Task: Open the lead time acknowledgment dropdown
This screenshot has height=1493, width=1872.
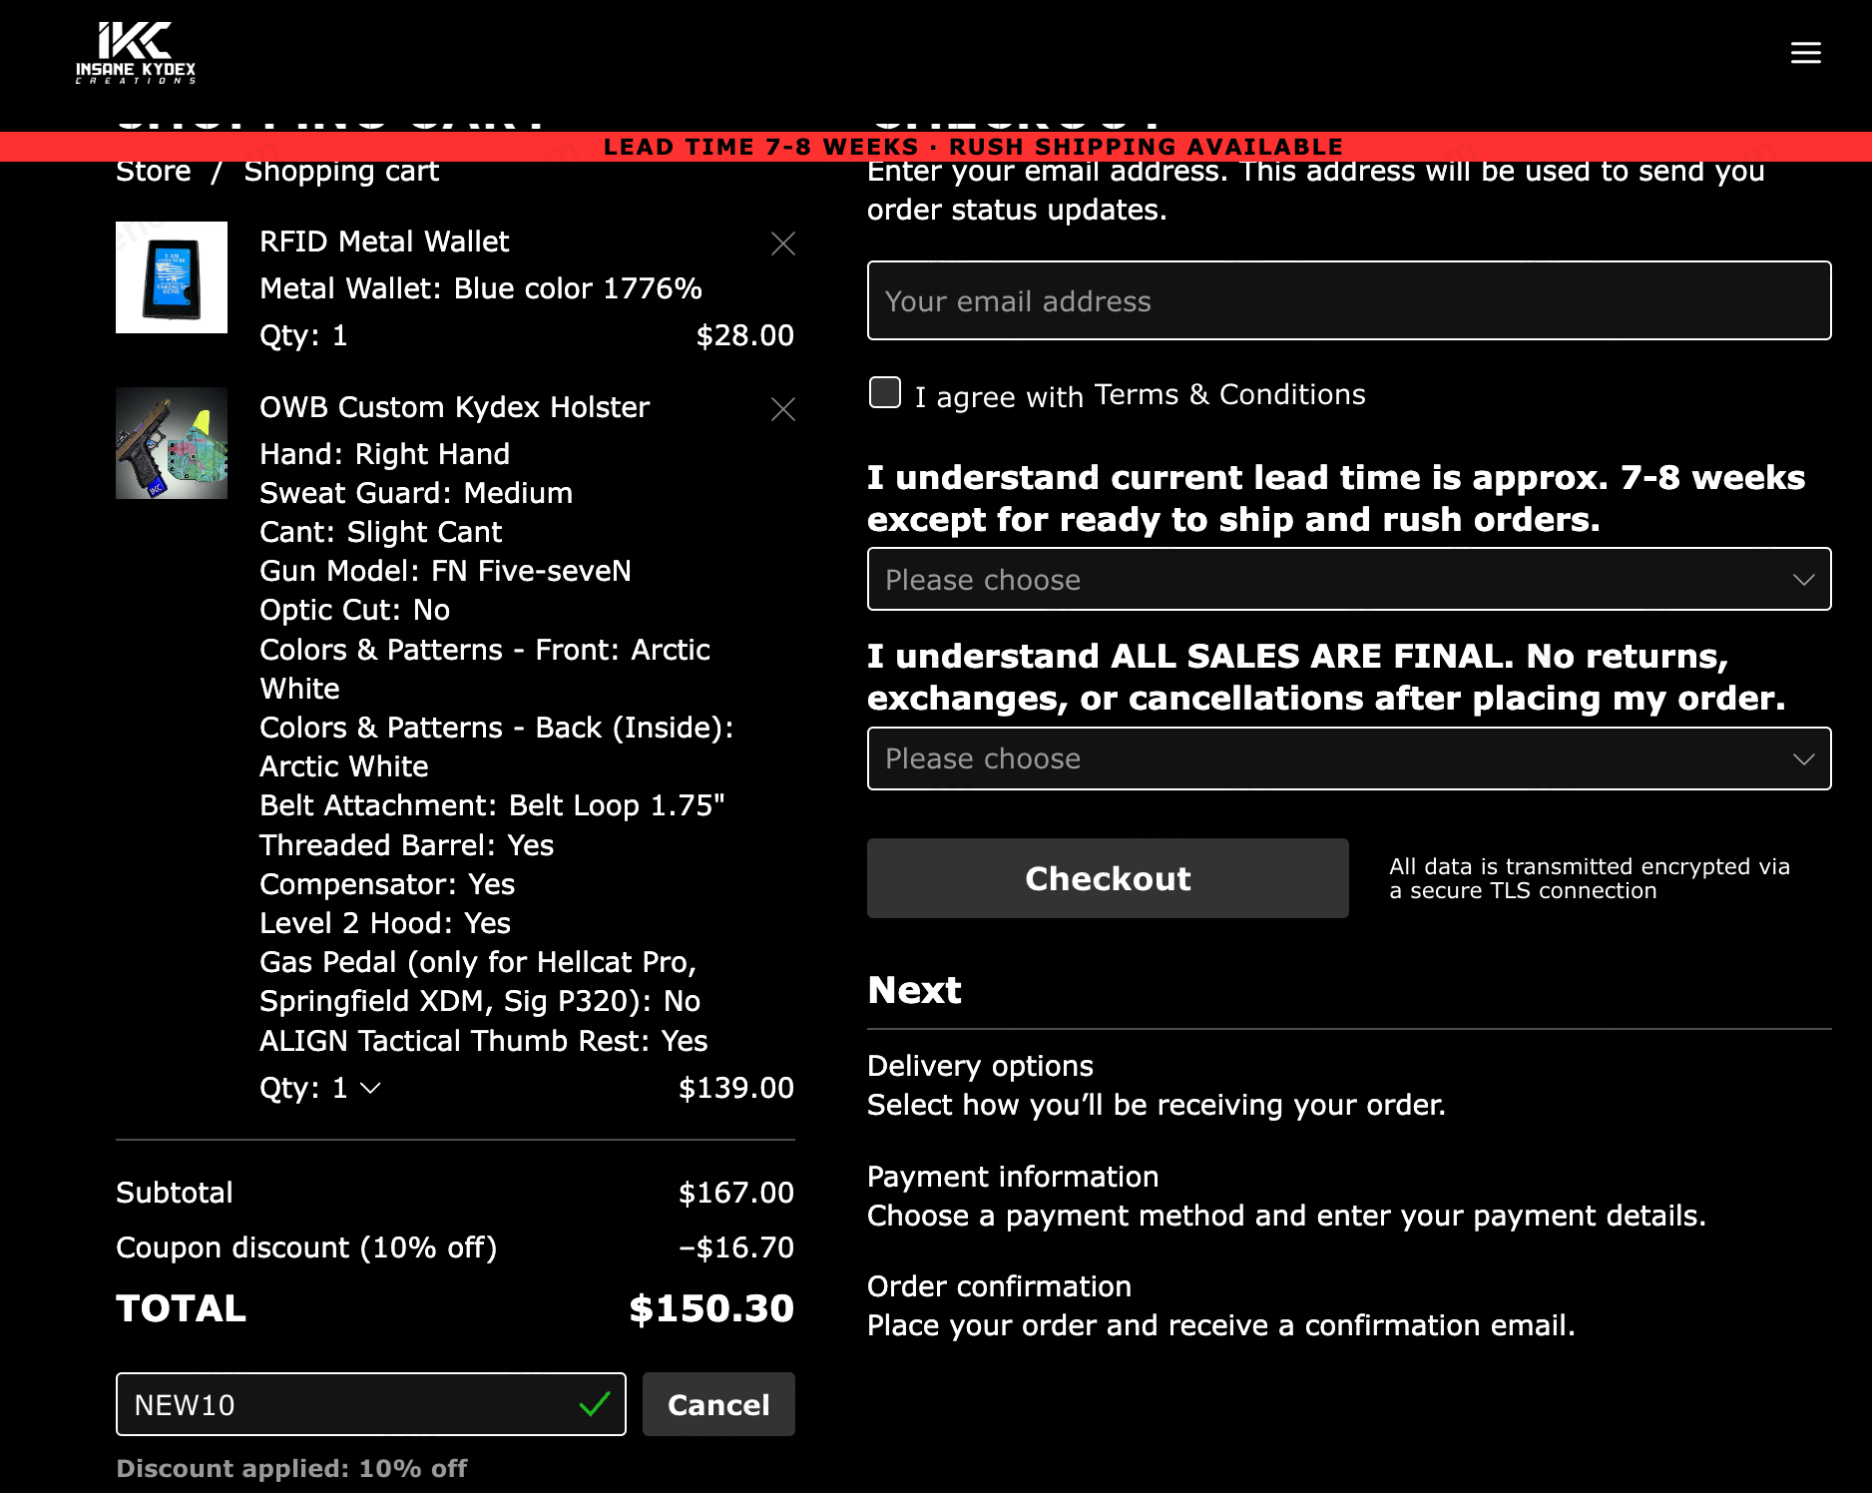Action: point(1349,579)
